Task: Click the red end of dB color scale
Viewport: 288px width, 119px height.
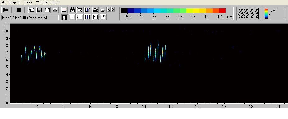Action: coord(222,11)
